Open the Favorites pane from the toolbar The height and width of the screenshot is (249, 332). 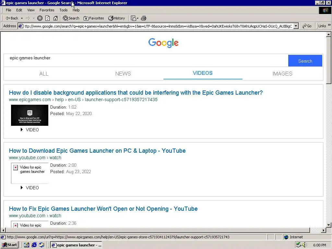point(94,18)
